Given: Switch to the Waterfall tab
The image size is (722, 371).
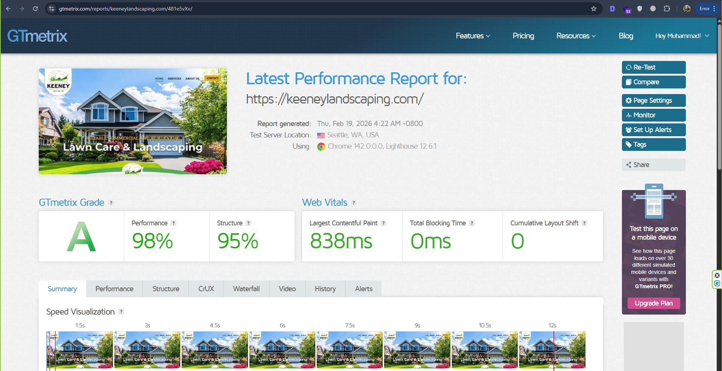Looking at the screenshot, I should click(246, 289).
